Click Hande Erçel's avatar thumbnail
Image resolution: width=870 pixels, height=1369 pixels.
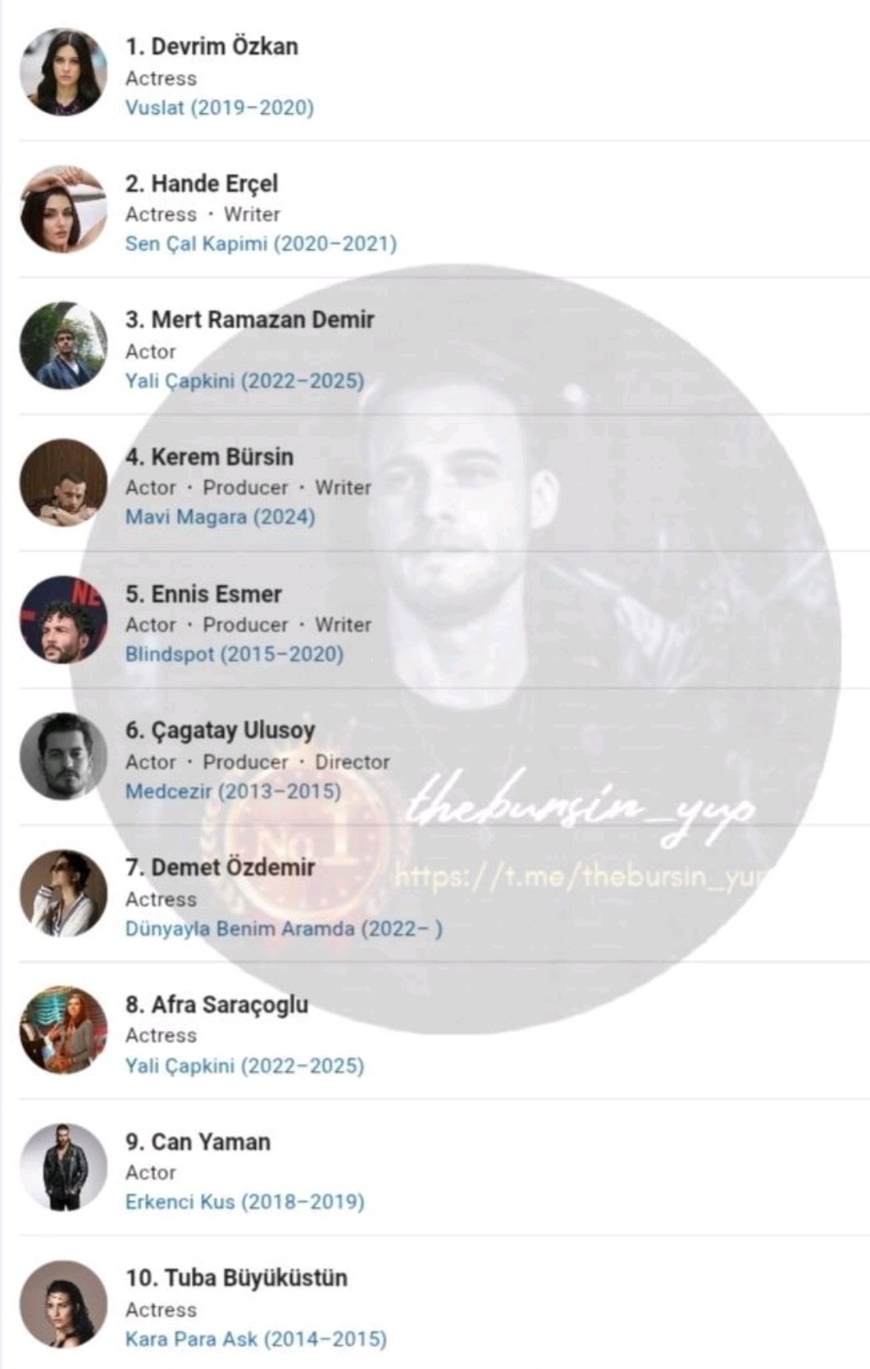(63, 209)
